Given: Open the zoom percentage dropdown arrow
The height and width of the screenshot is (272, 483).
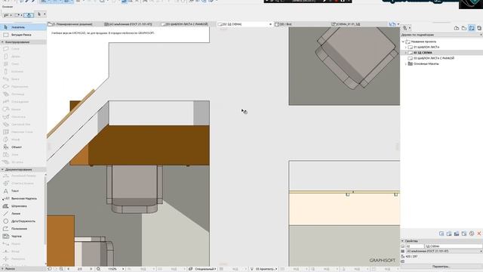Looking at the screenshot, I should click(123, 269).
